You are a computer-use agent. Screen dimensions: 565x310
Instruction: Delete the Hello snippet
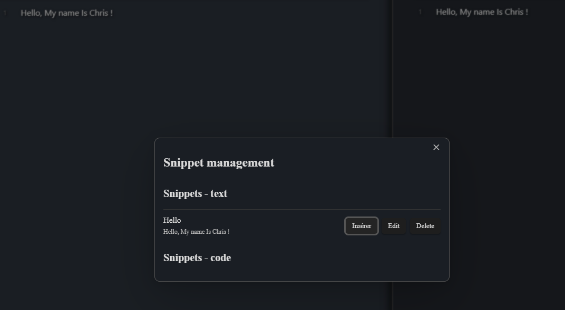point(425,226)
